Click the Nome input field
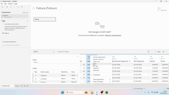 [x=55, y=62]
